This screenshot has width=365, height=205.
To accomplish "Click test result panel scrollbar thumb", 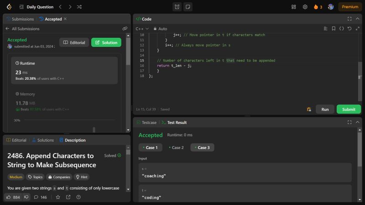I will [x=360, y=149].
